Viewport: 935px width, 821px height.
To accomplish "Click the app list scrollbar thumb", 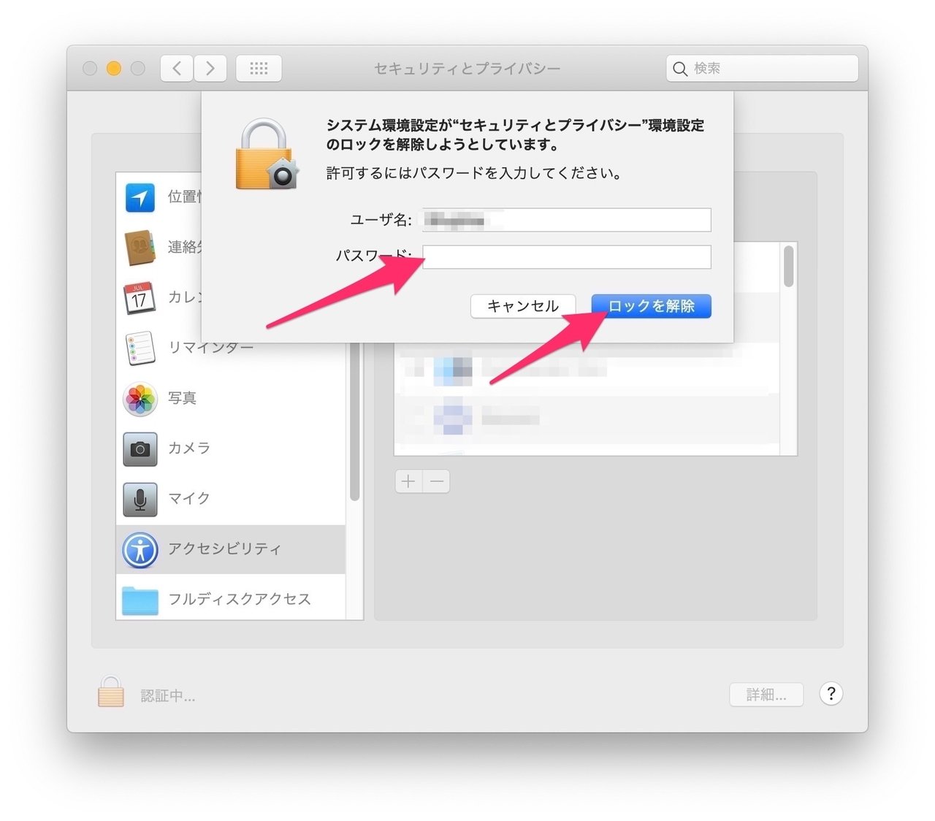I will pos(788,267).
